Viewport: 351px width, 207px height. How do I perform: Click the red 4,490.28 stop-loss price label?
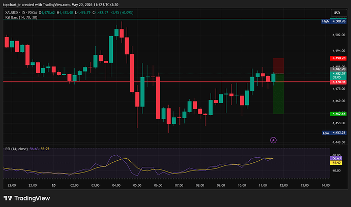[x=338, y=58]
